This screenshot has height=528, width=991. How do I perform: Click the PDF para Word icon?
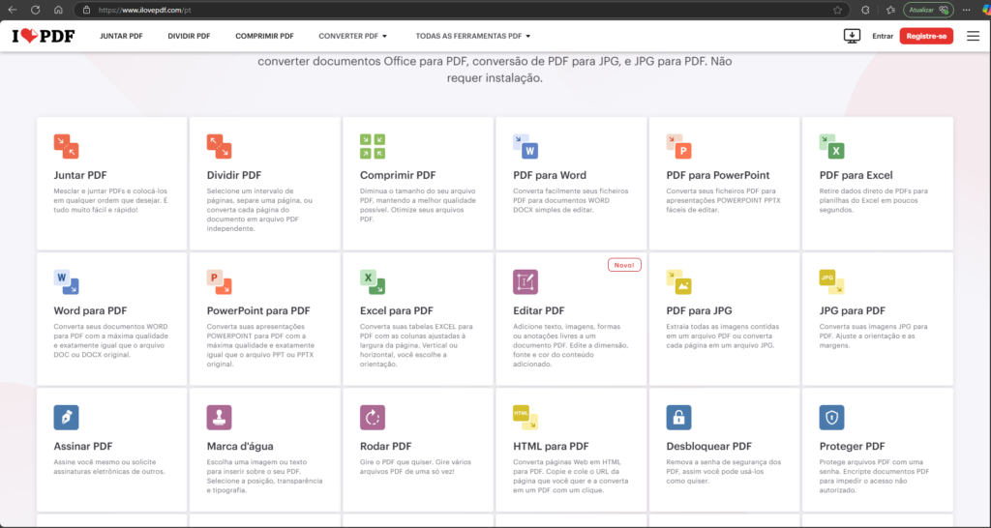pos(526,147)
